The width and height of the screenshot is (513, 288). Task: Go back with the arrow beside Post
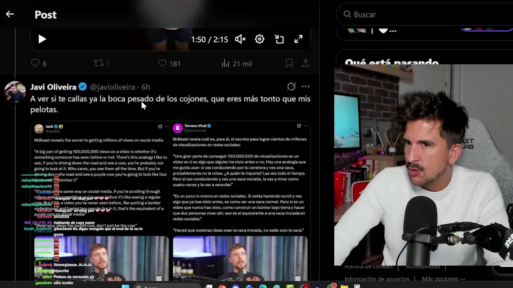pyautogui.click(x=10, y=14)
